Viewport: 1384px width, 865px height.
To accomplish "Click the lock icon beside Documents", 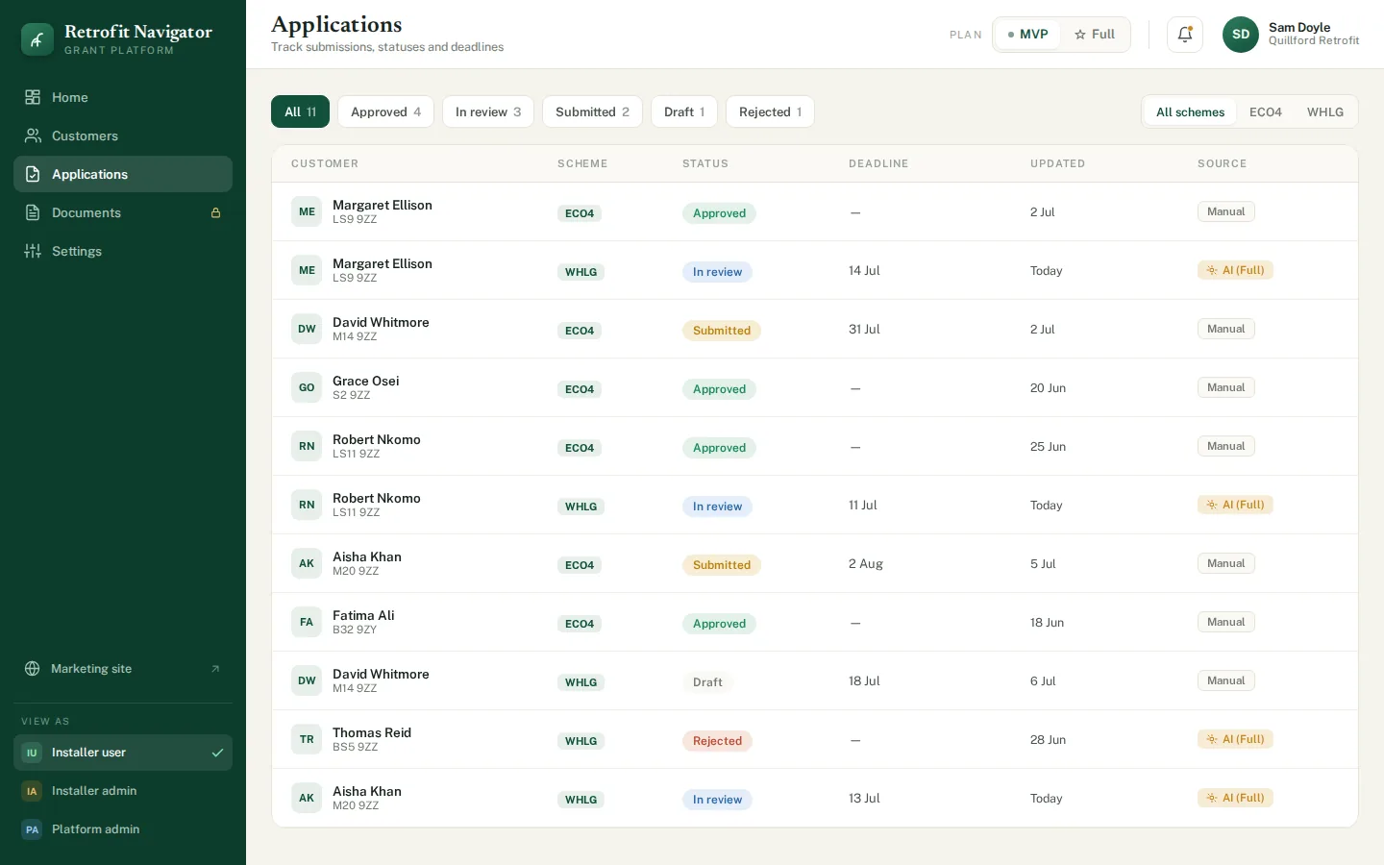I will coord(216,212).
